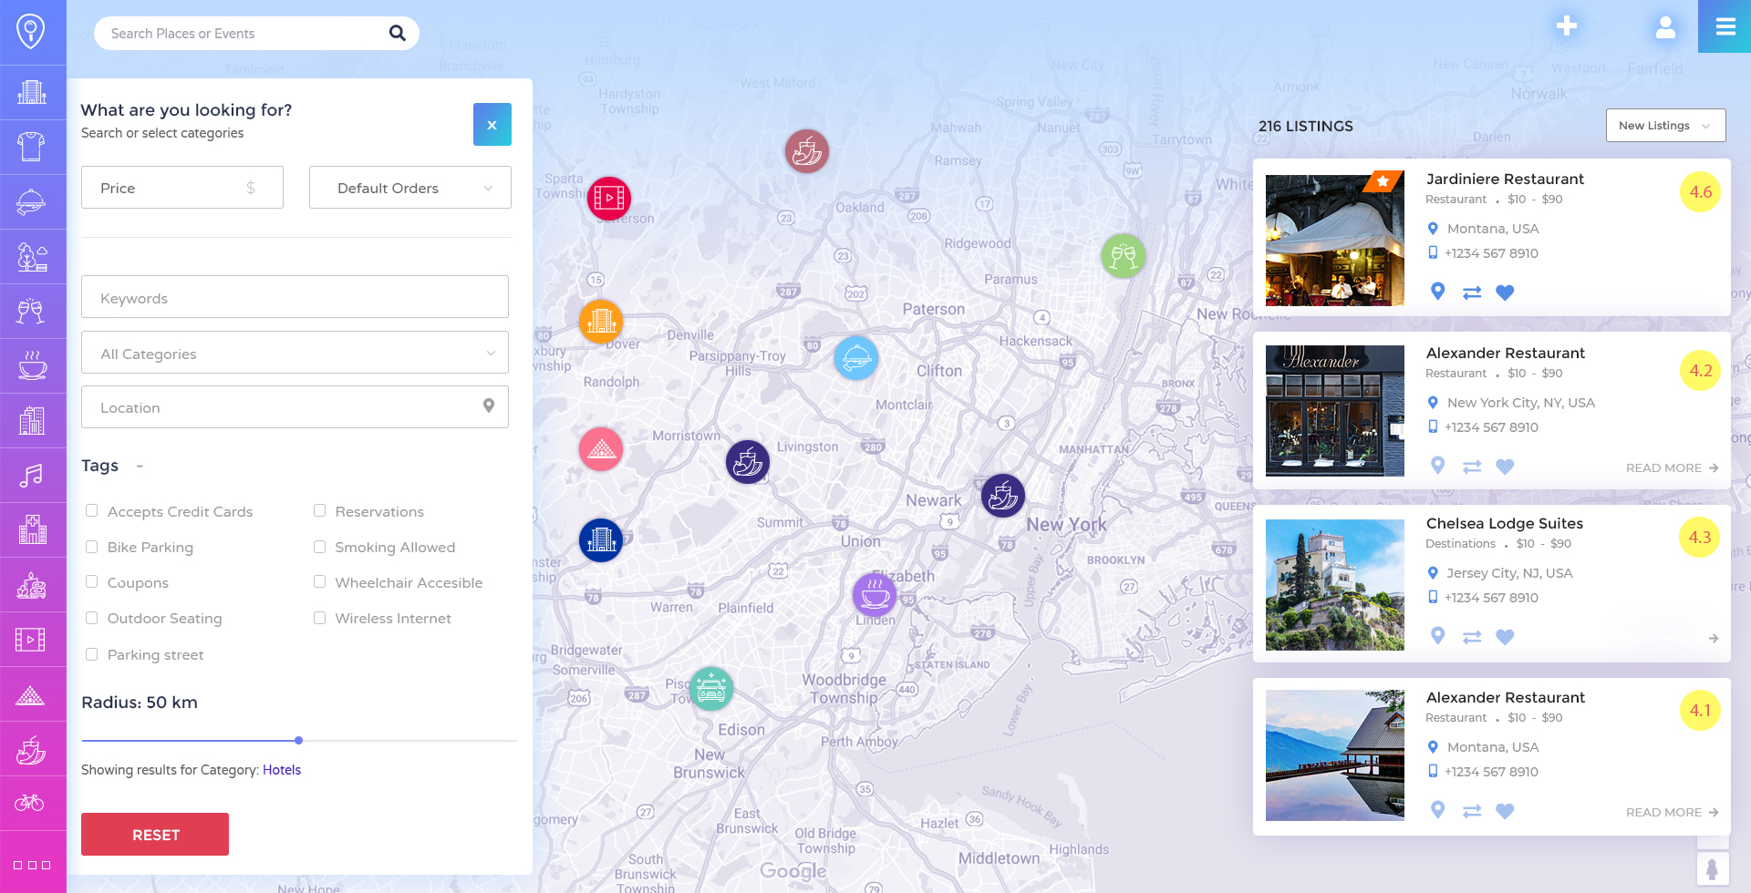Click the RESET button

[x=155, y=834]
